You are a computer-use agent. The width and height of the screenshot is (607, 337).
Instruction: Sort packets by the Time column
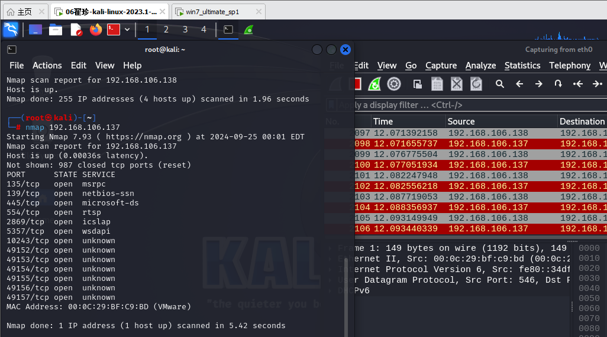coord(408,122)
